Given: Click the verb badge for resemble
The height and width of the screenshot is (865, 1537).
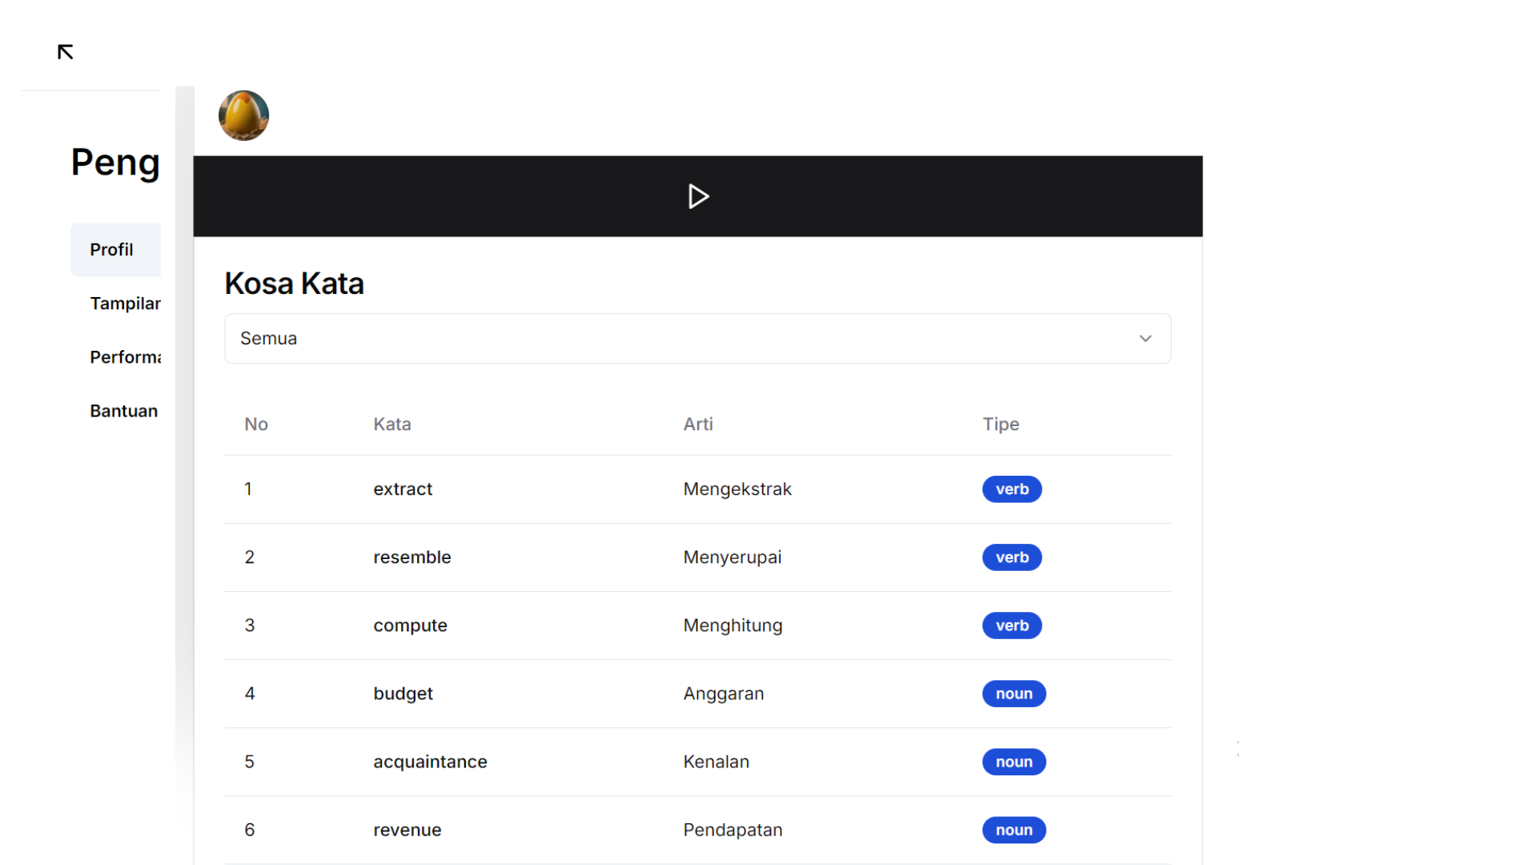Looking at the screenshot, I should (1011, 557).
